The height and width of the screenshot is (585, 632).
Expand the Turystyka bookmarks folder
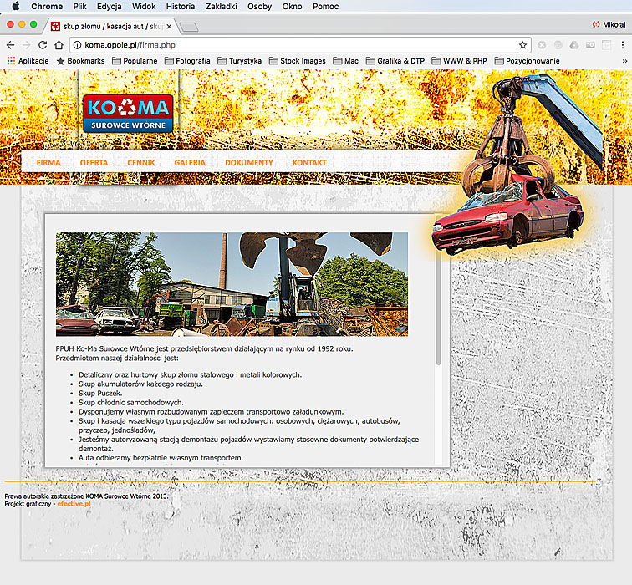coord(239,61)
